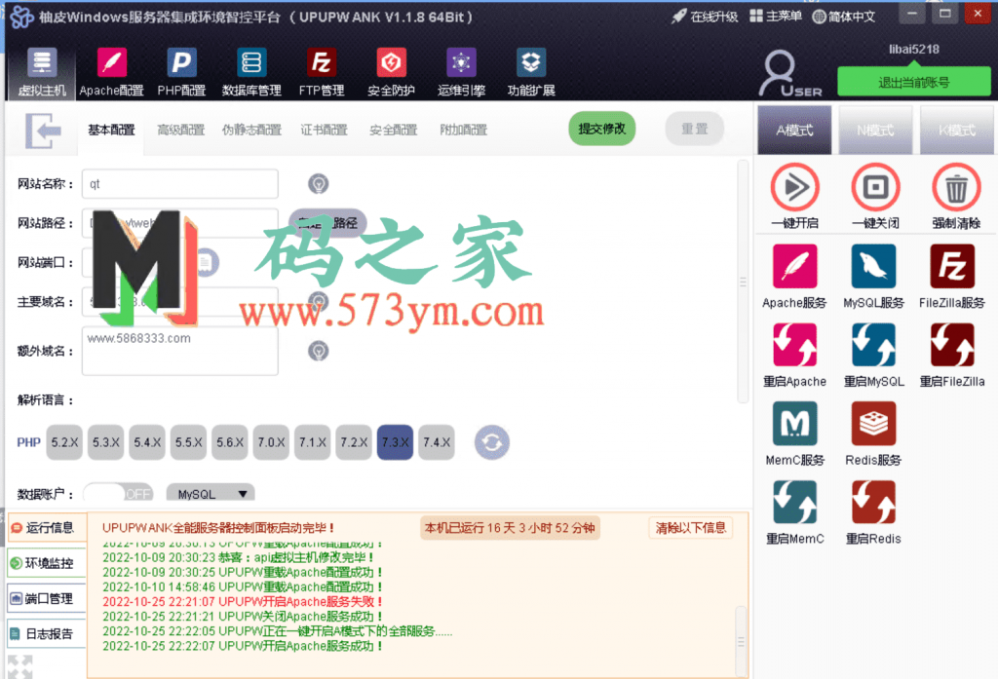998x679 pixels.
Task: Click the 清除以下信息 clear log button
Action: (691, 528)
